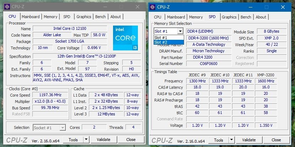This screenshot has height=147, width=295.
Task: Click the L1 Data value 2 x 48 KBytes
Action: click(x=106, y=95)
